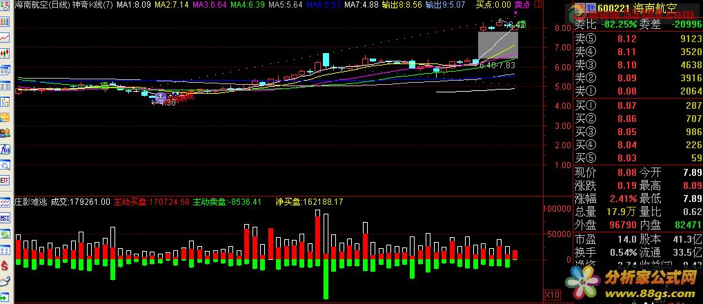Click the 总量 value 17.9万
The image size is (703, 304).
622,212
